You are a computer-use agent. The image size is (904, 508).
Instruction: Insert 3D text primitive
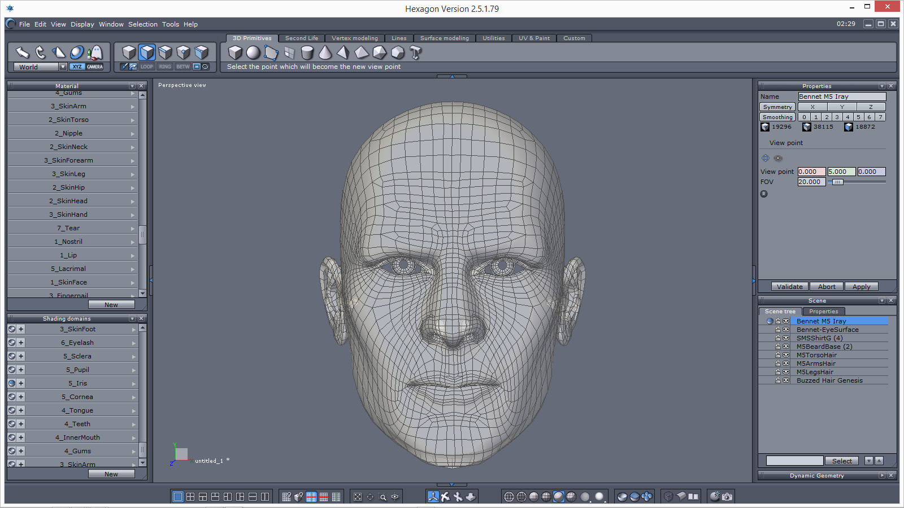click(x=416, y=52)
